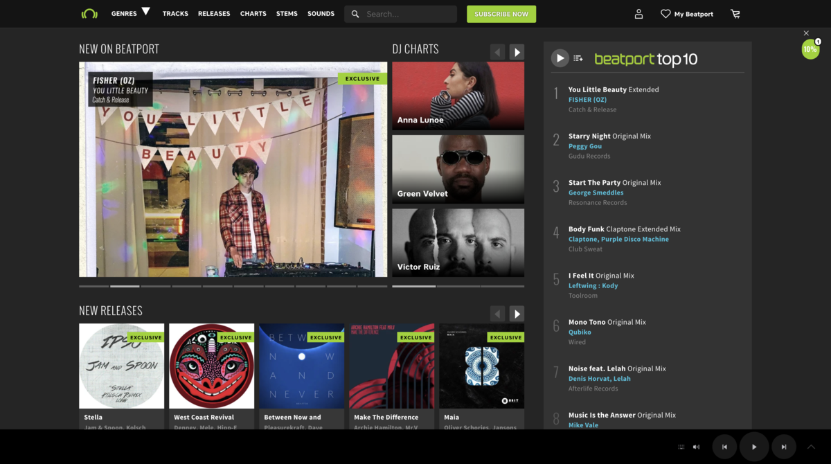The height and width of the screenshot is (464, 831).
Task: Play the Beatport Top 10 chart
Action: point(560,59)
